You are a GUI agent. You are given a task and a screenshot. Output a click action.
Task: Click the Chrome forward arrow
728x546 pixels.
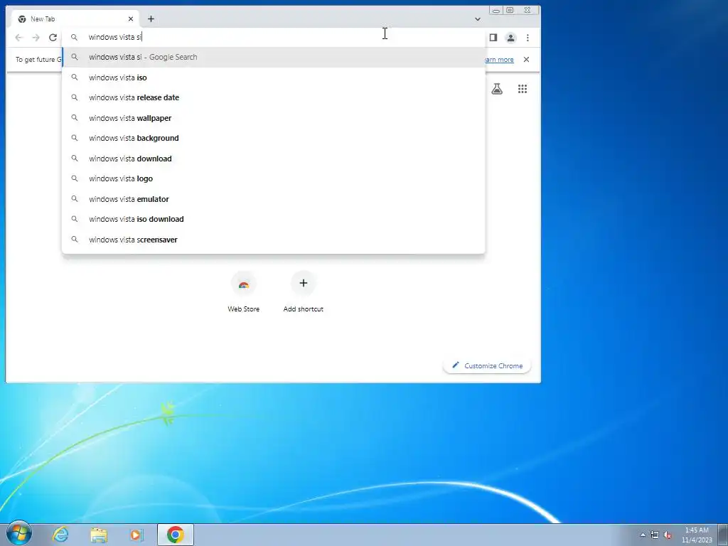[36, 38]
